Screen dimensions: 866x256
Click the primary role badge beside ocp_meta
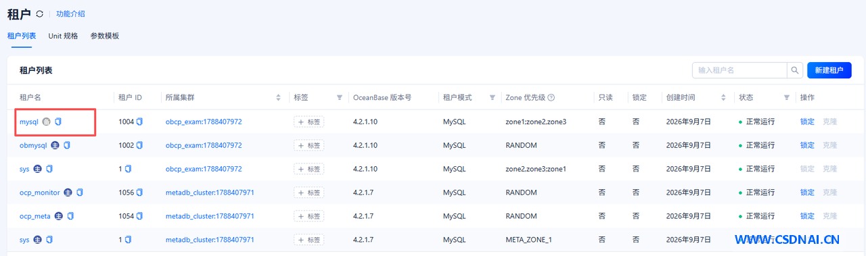point(60,216)
